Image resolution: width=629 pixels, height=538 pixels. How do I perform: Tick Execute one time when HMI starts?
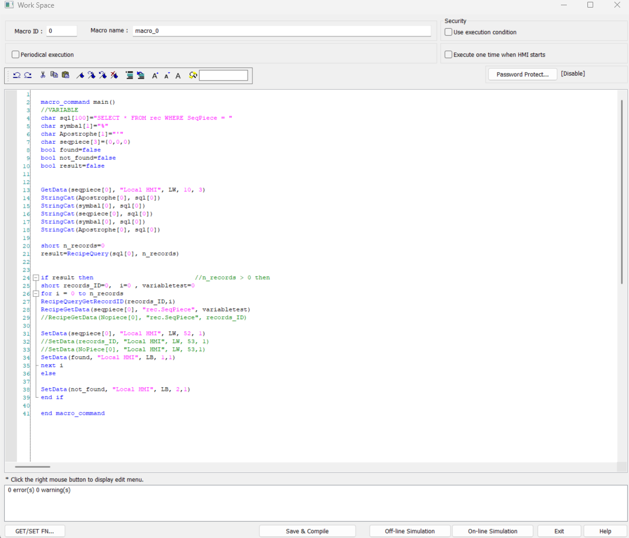449,55
